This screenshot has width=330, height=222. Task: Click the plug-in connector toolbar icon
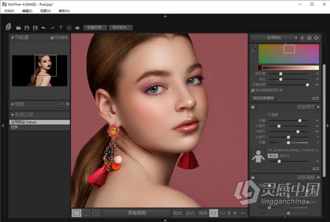click(x=77, y=28)
